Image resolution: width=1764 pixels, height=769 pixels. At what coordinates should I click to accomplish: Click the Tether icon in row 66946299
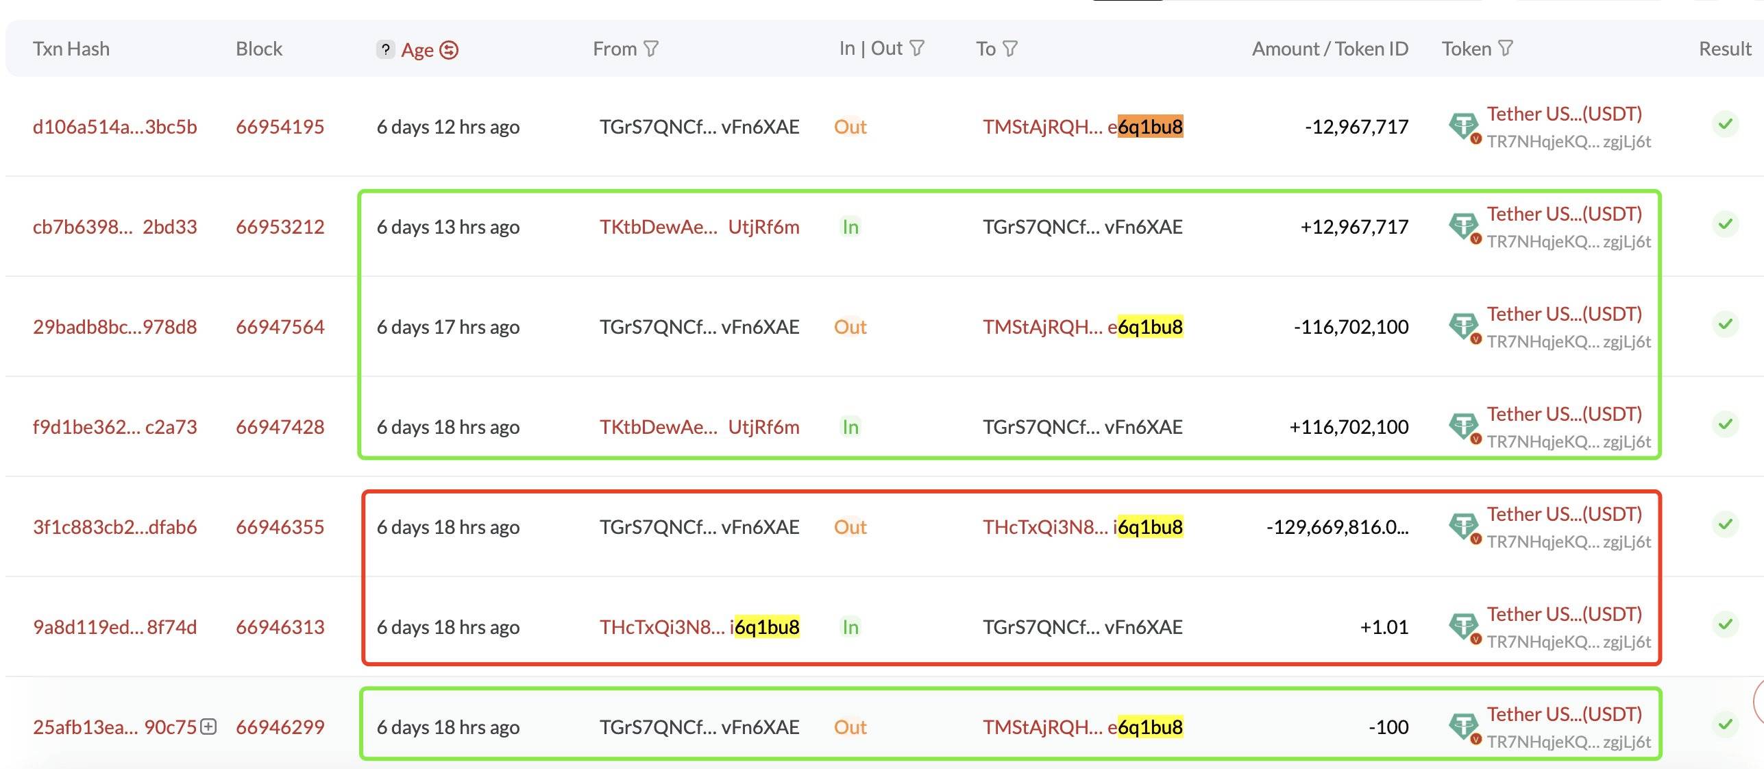[x=1465, y=728]
